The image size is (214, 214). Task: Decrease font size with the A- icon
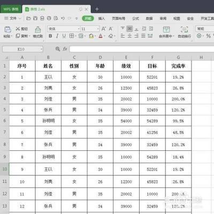pos(111,28)
